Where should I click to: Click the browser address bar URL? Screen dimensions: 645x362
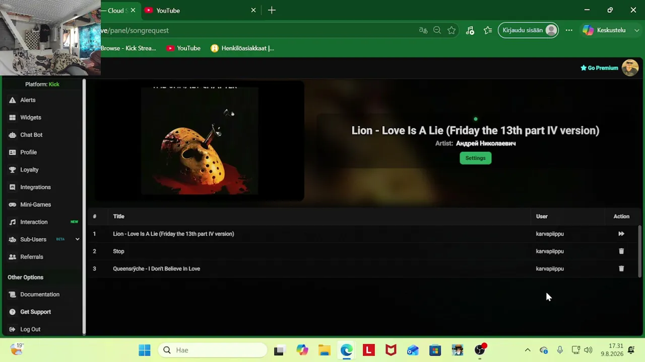135,31
